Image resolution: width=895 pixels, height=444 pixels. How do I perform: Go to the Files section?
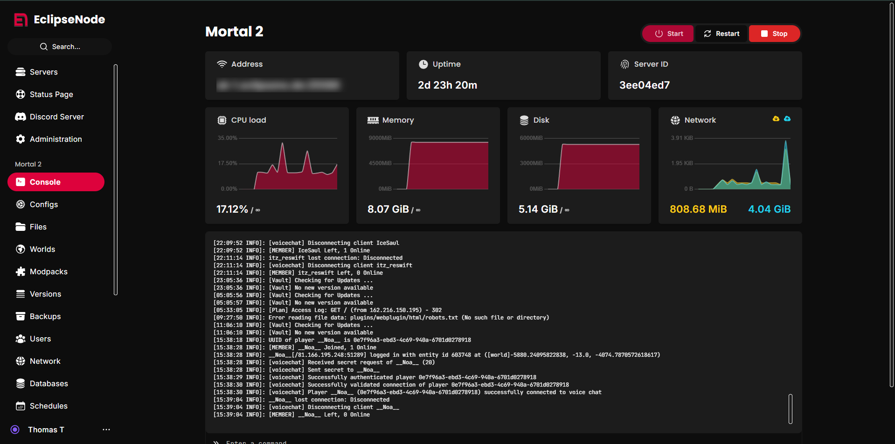tap(38, 227)
